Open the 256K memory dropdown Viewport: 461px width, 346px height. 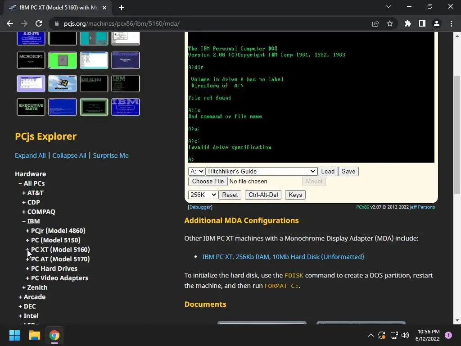pyautogui.click(x=203, y=195)
